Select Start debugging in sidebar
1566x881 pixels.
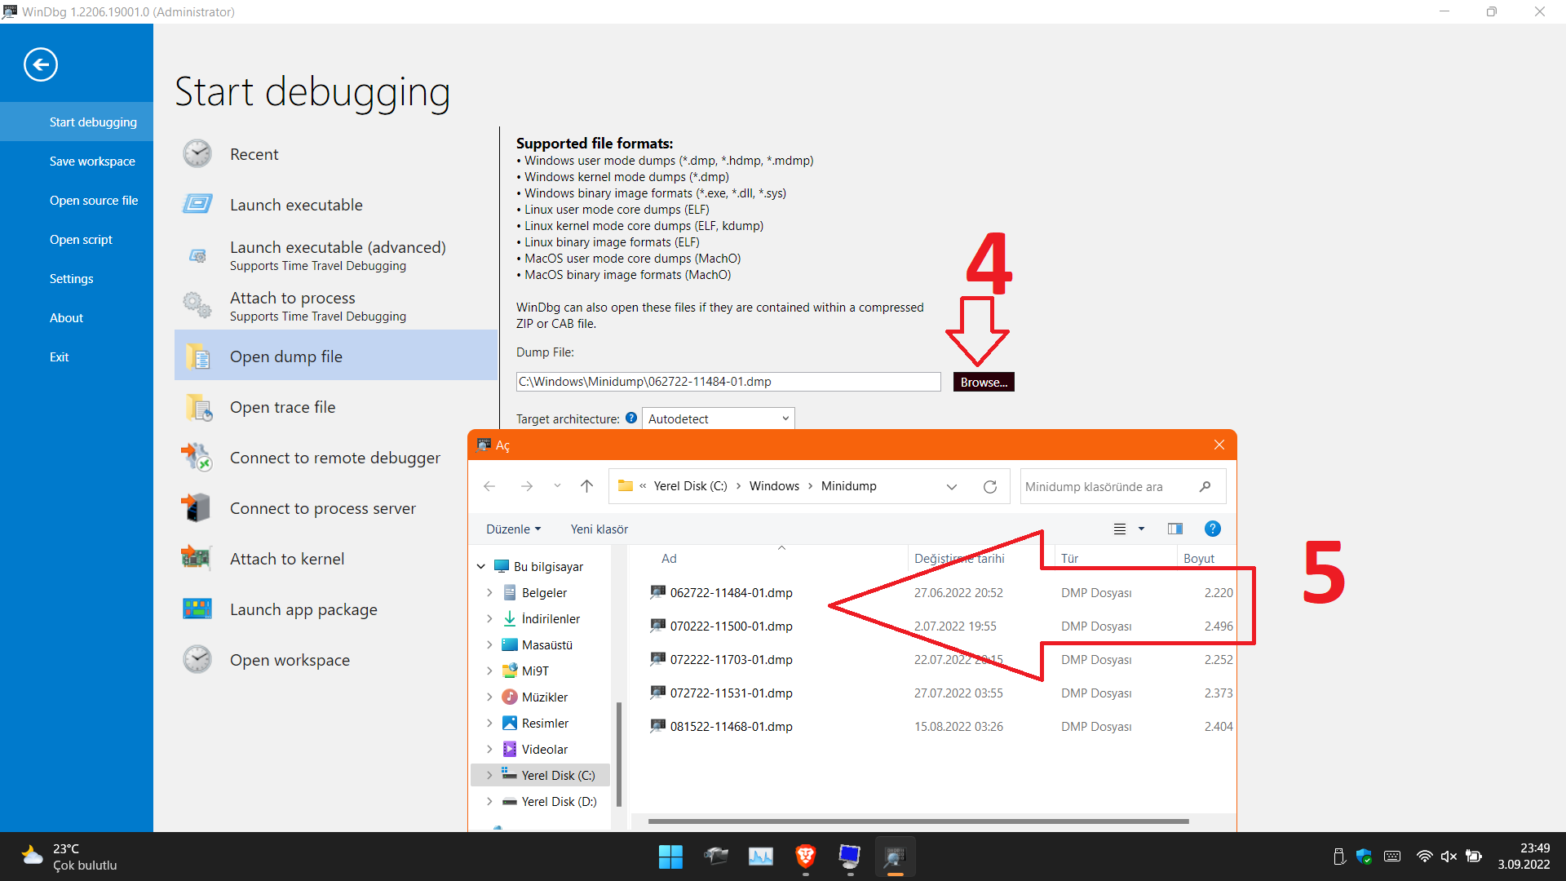tap(77, 122)
